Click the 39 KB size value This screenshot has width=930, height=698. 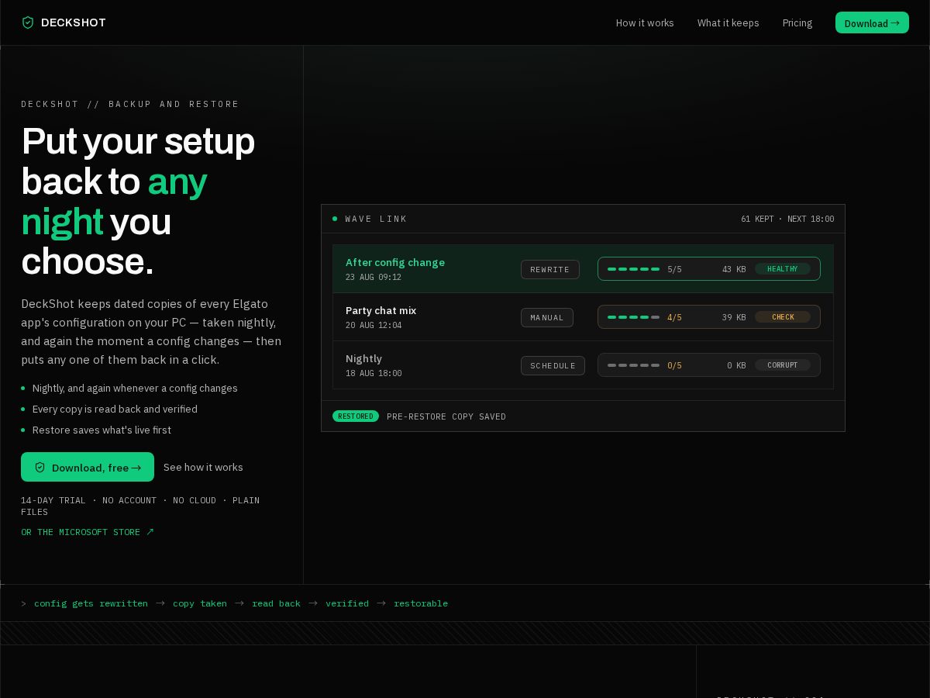point(734,317)
